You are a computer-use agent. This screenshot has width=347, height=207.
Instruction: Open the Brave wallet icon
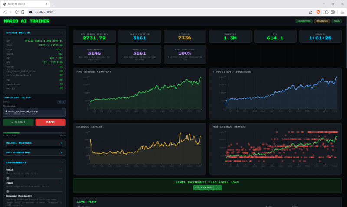334,12
